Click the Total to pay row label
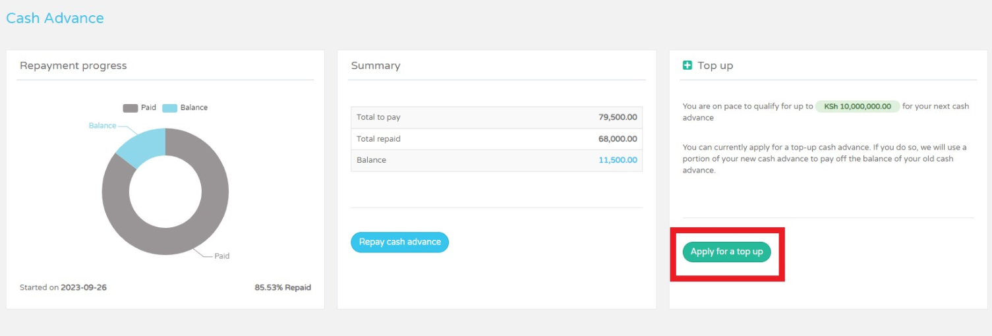992x336 pixels. tap(378, 117)
